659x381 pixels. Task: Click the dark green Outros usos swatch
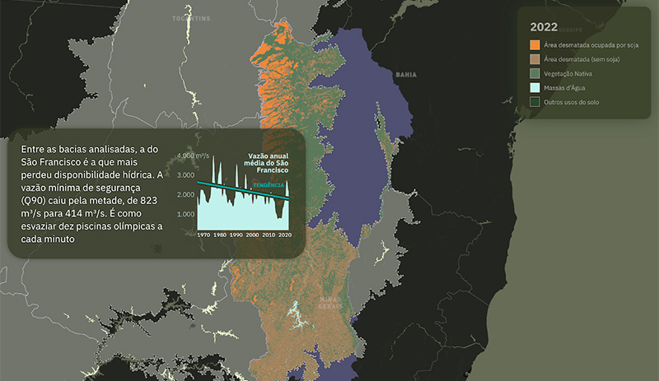535,101
